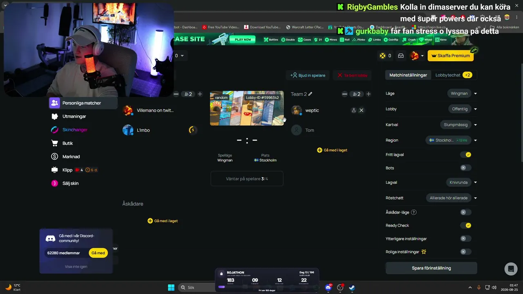Screen dimensions: 523x294
Task: Open the Lobby dropdown showing Offentlig
Action: (x=463, y=109)
